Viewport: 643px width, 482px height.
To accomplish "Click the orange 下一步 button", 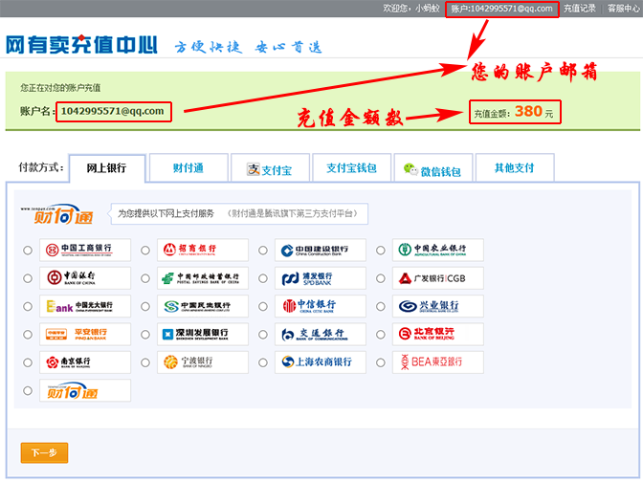I will coord(44,453).
